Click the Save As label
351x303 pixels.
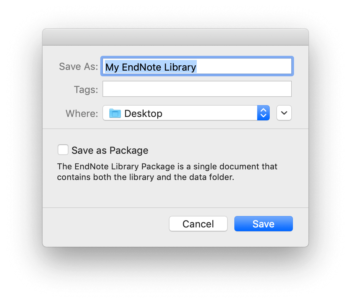(x=78, y=66)
